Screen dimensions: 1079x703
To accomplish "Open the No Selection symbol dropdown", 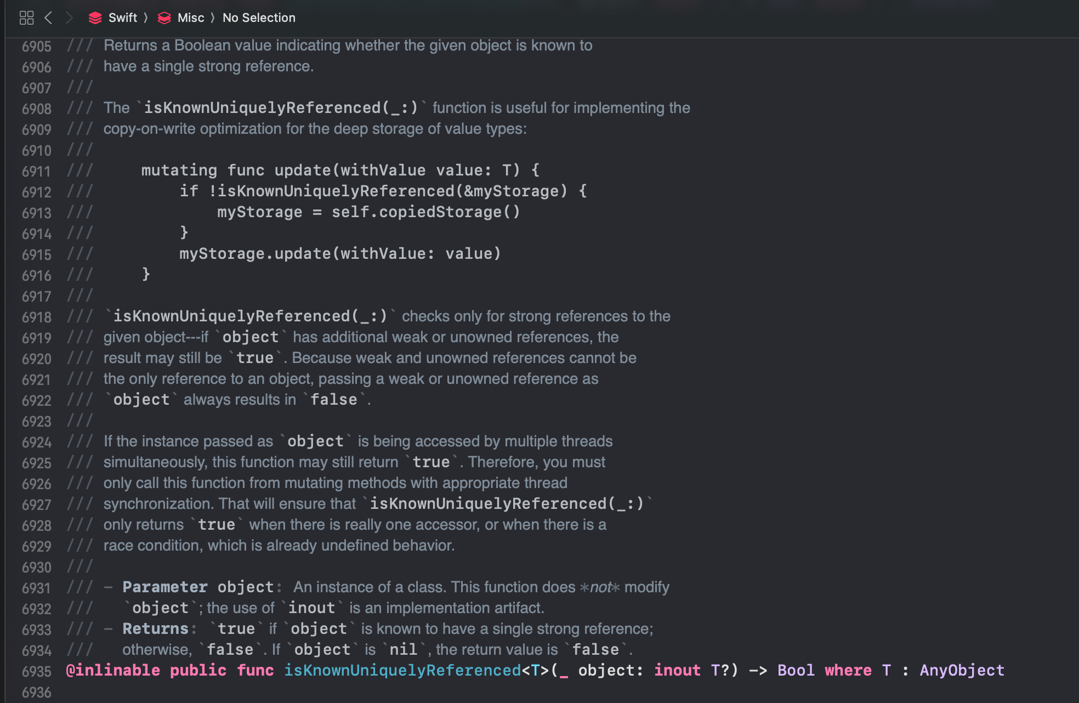I will [259, 18].
